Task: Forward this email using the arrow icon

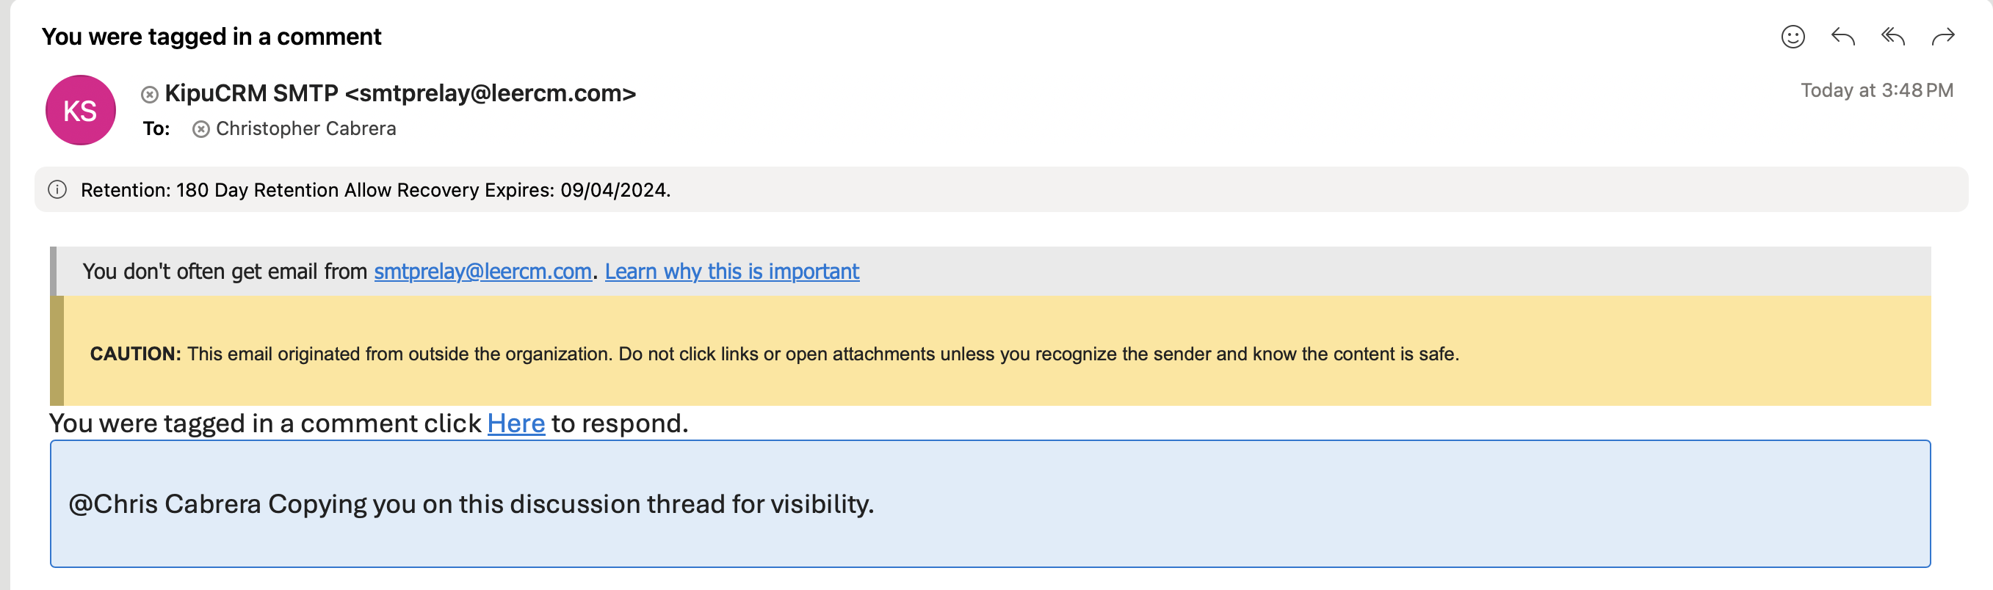Action: [x=1943, y=37]
